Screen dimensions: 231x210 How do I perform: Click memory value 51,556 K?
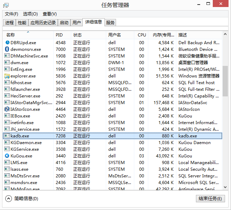(x=165, y=76)
